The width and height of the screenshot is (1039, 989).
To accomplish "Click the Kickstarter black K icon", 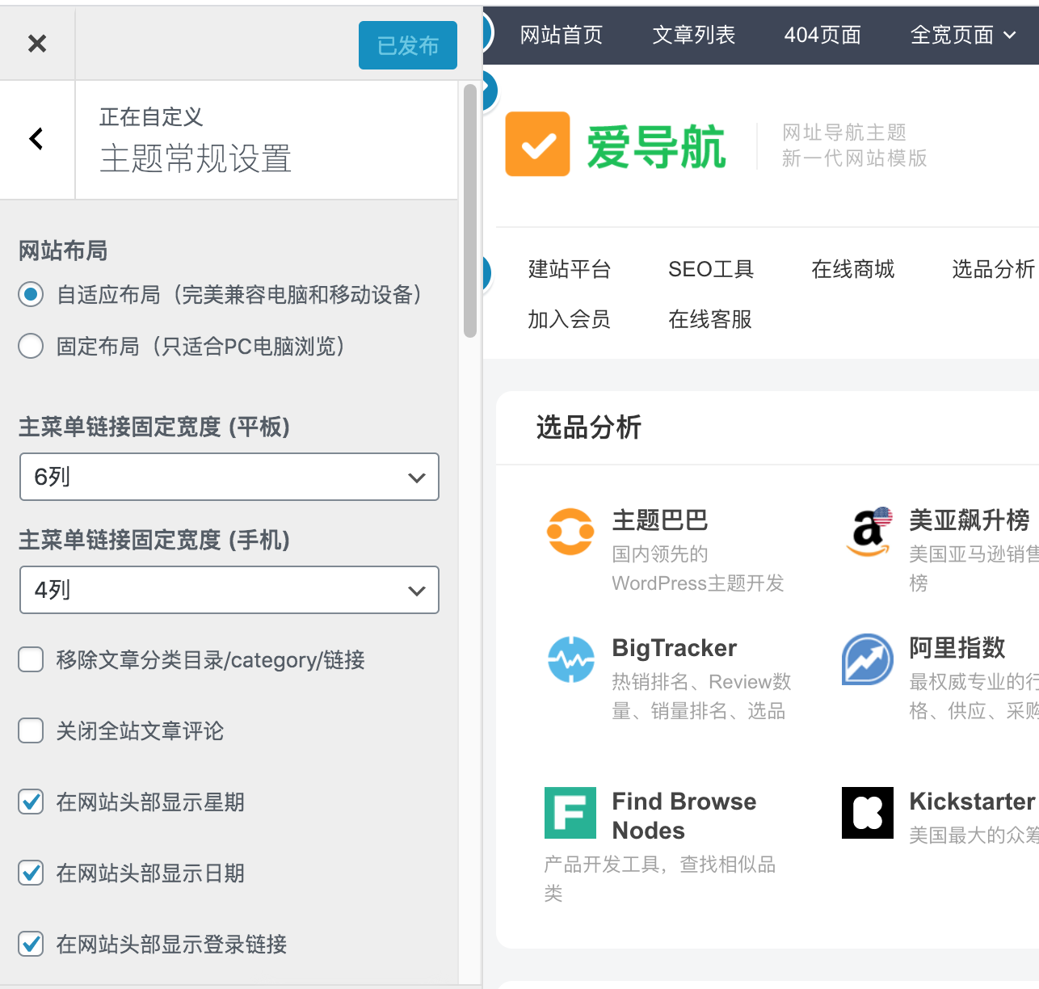I will pyautogui.click(x=868, y=813).
